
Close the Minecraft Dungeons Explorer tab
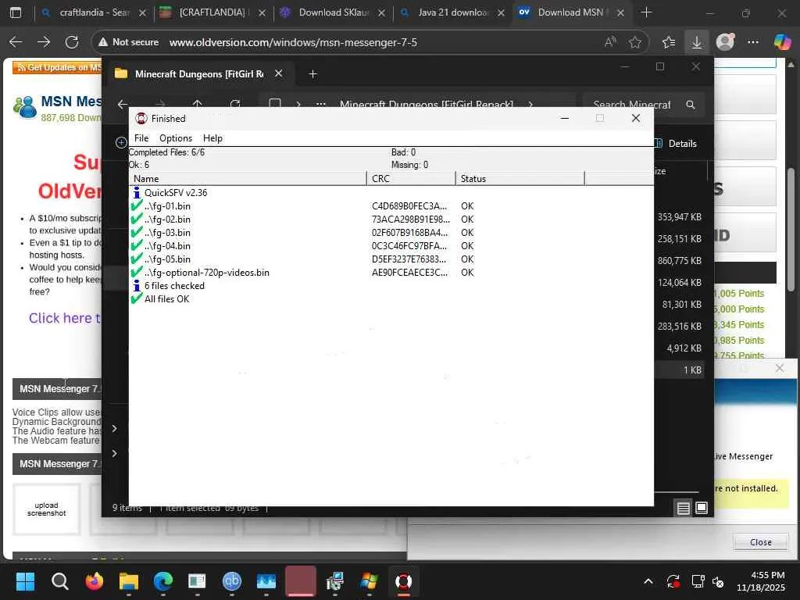tap(279, 73)
